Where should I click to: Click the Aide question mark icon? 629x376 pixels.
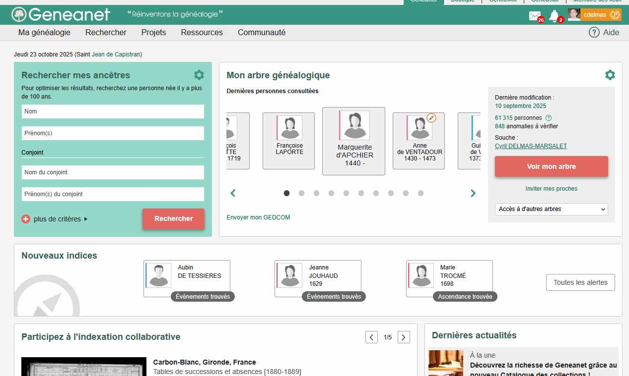[x=594, y=32]
